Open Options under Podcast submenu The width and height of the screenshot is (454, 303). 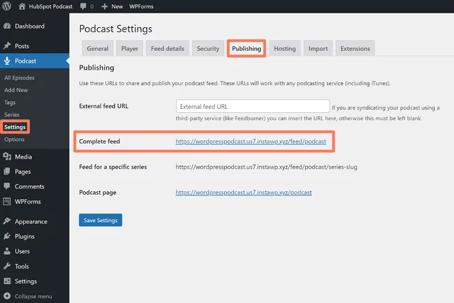(14, 139)
